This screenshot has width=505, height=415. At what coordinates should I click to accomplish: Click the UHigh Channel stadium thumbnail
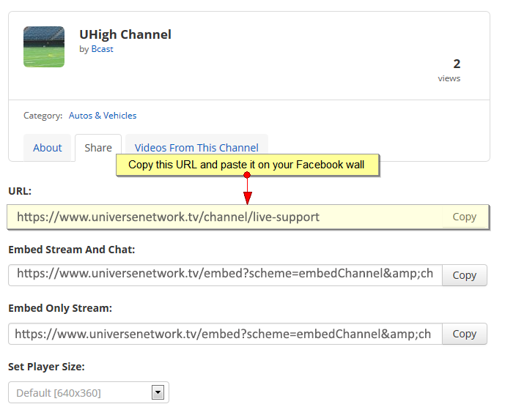[44, 47]
